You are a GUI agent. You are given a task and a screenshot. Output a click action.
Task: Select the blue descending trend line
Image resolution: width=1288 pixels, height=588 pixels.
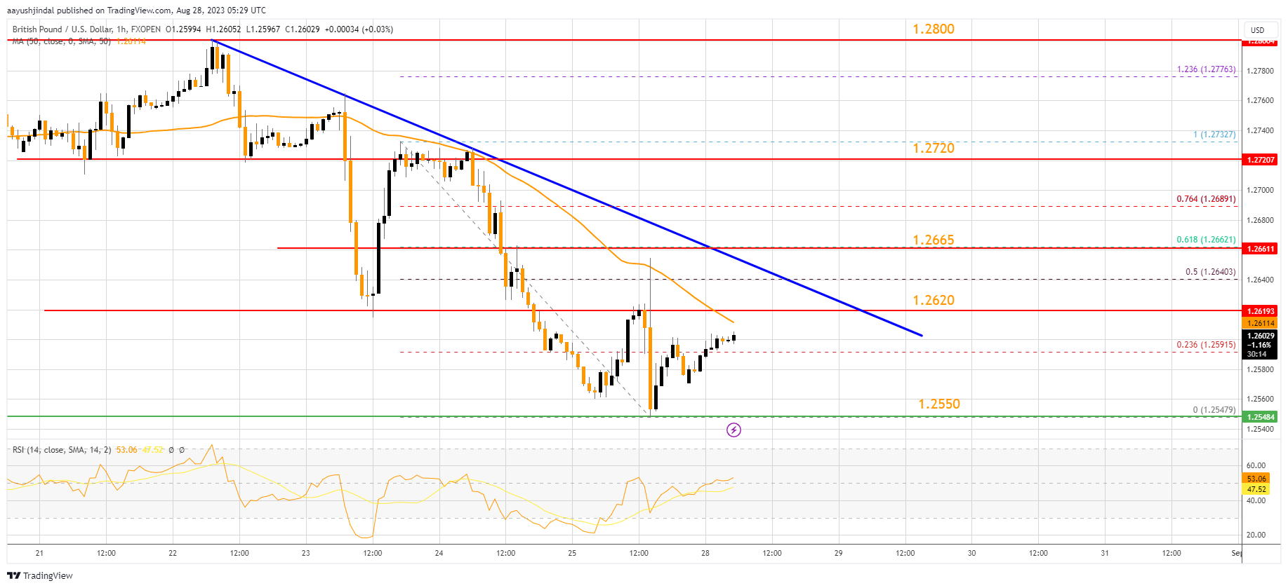pos(567,189)
